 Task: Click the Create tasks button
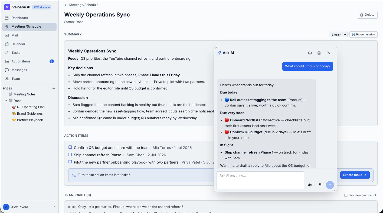(x=355, y=175)
